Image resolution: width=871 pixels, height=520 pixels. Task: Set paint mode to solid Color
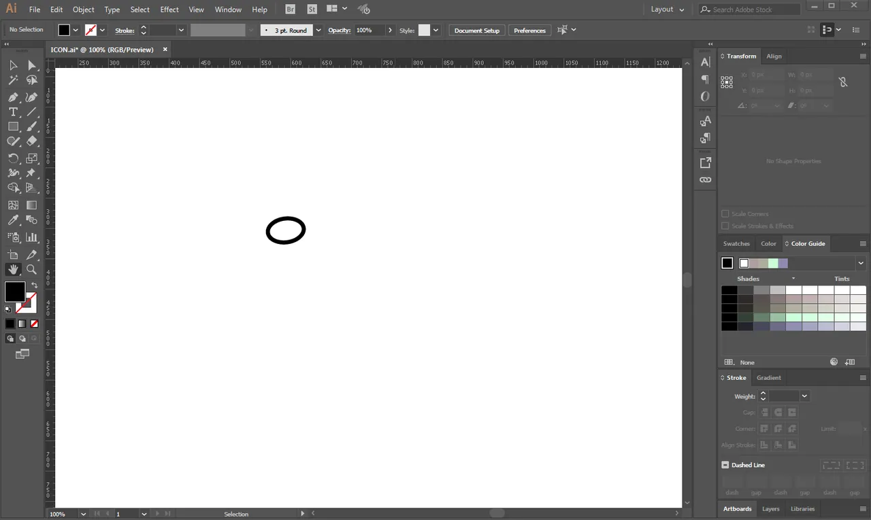click(10, 324)
